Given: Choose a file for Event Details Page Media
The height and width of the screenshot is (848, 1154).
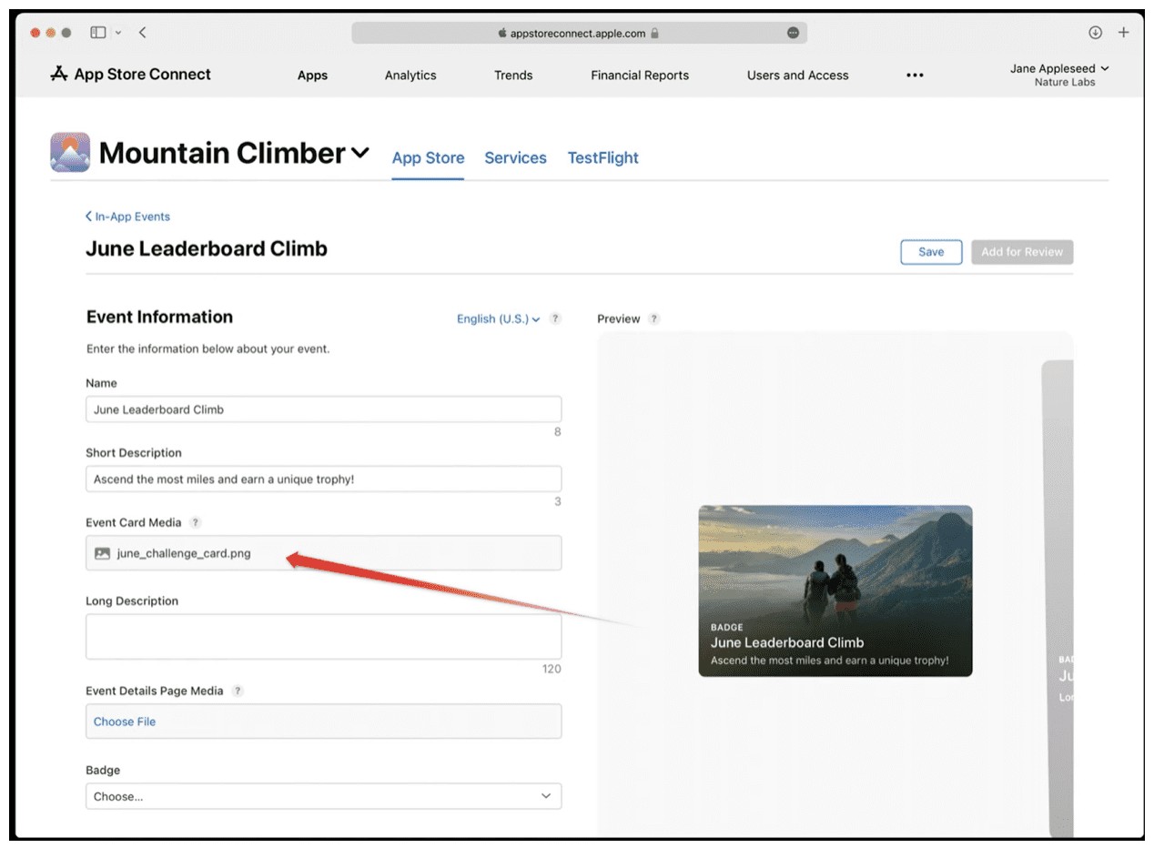Looking at the screenshot, I should 124,721.
